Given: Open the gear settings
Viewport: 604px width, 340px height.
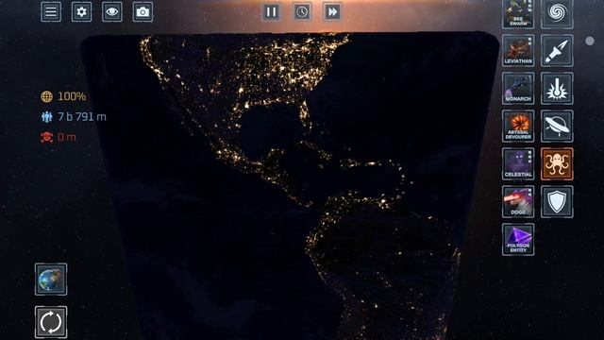Looking at the screenshot, I should (82, 12).
